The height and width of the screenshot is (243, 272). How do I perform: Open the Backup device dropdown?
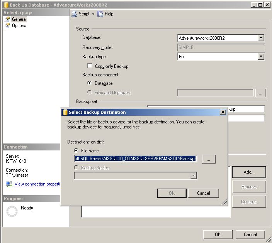(x=194, y=175)
